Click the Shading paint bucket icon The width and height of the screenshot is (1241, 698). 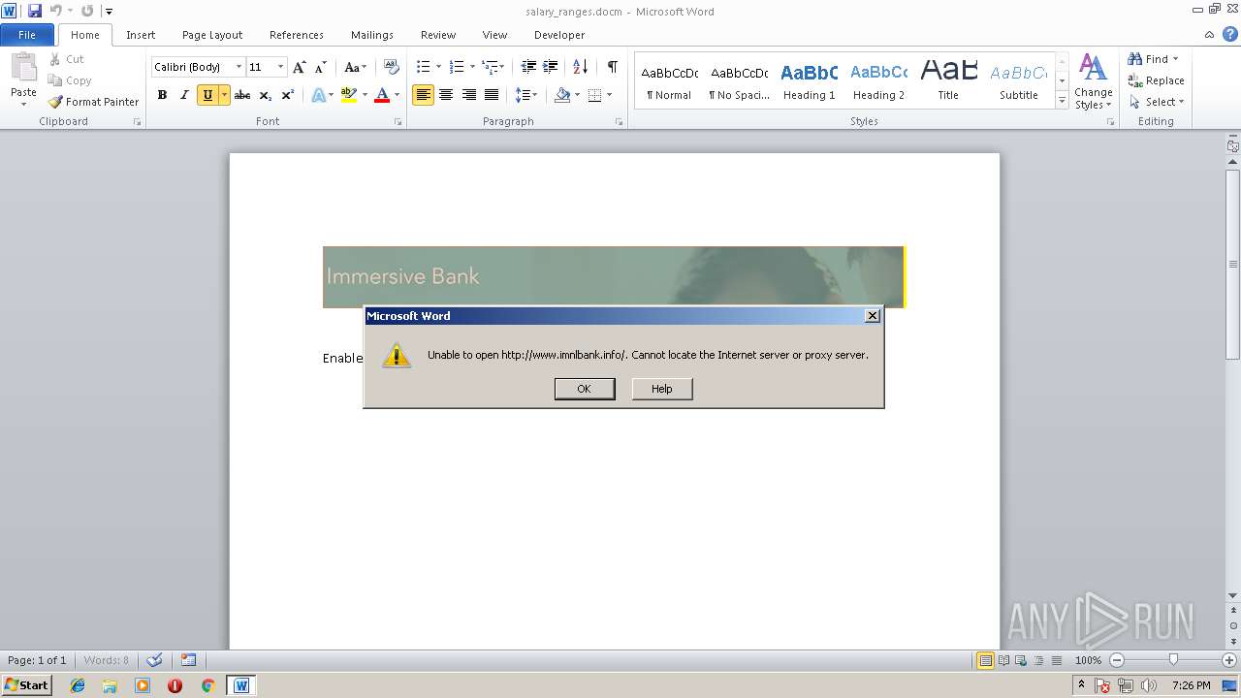point(562,95)
